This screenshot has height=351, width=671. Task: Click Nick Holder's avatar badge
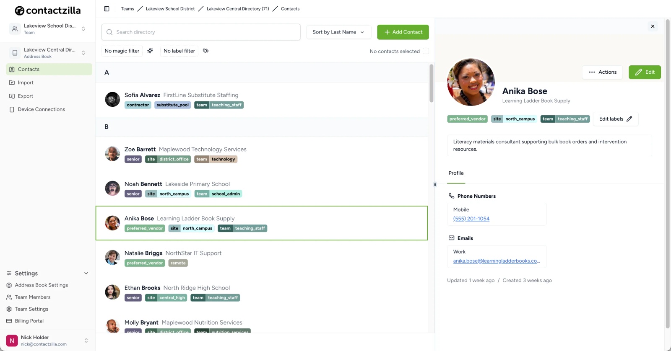tap(12, 341)
